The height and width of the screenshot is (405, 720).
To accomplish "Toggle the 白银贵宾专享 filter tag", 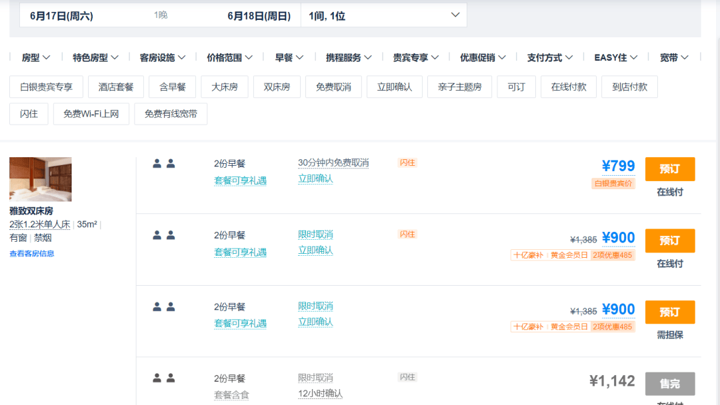I will coord(47,87).
